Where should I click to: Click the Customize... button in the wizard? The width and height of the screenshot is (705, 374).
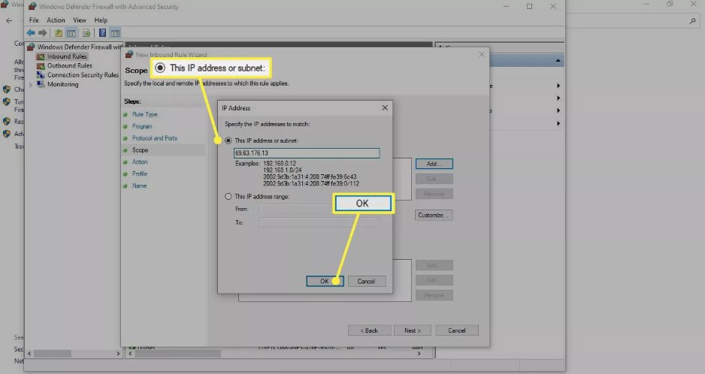(434, 216)
